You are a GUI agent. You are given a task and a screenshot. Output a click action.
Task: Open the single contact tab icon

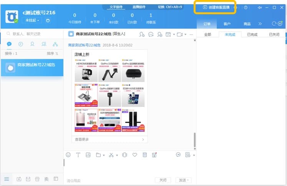[x=32, y=44]
